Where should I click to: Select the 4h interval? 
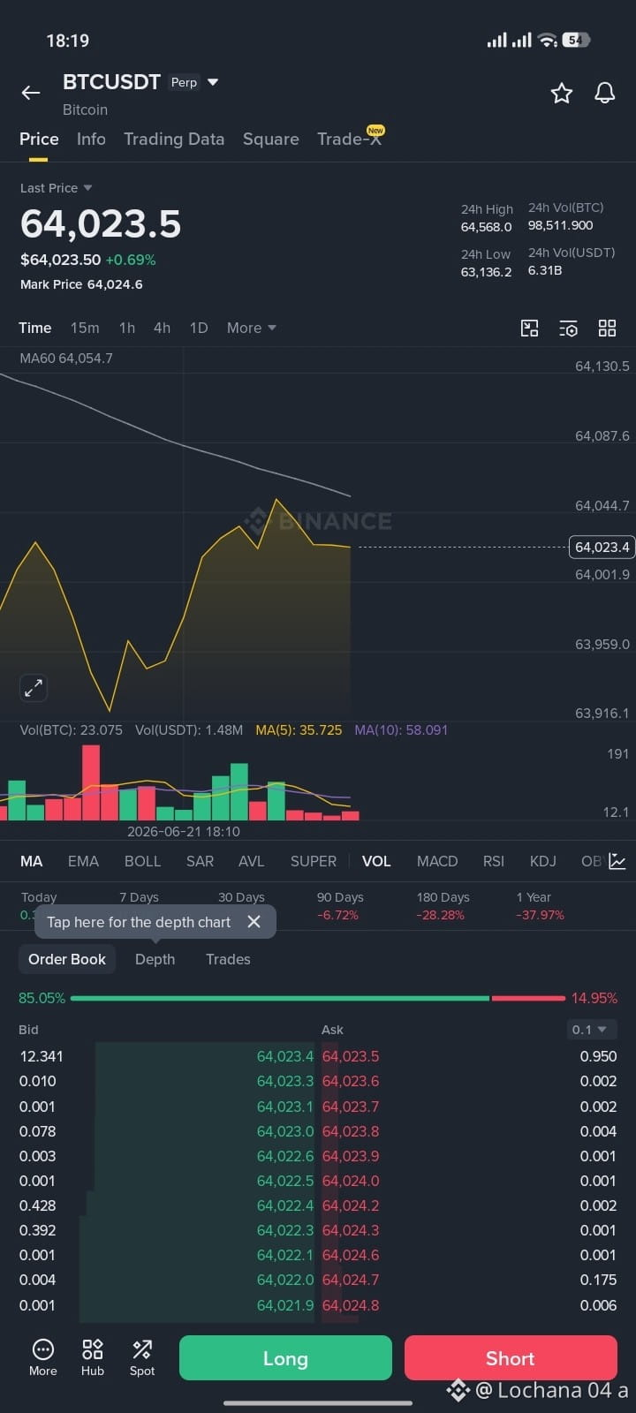point(162,328)
